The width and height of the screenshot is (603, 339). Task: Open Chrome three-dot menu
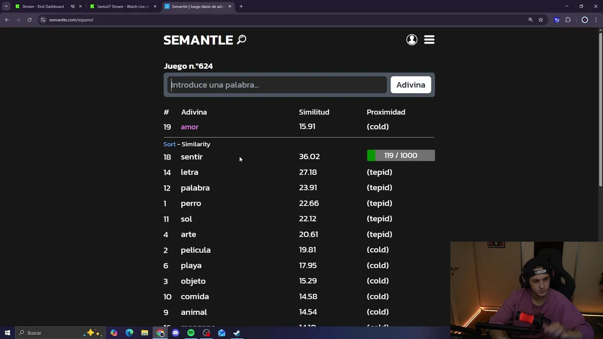pyautogui.click(x=595, y=20)
